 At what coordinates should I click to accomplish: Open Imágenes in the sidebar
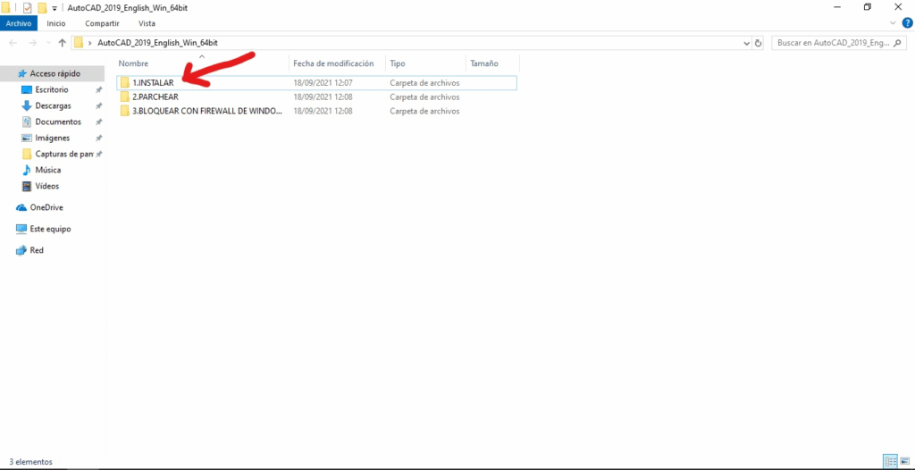pyautogui.click(x=53, y=138)
